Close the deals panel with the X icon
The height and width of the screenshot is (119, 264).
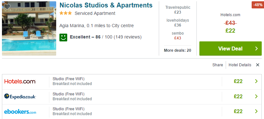click(258, 65)
